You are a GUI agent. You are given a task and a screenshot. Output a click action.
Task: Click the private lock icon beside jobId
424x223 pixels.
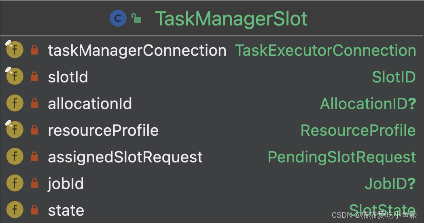click(34, 183)
